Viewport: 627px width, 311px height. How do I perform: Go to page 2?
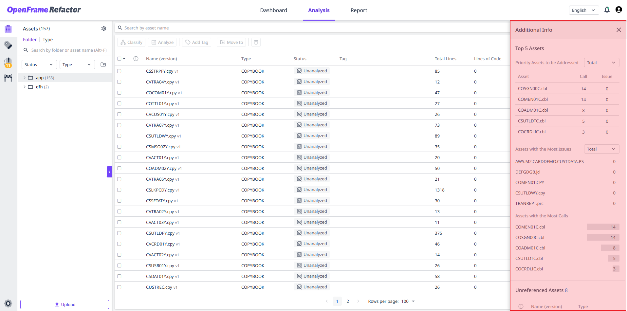tap(348, 301)
